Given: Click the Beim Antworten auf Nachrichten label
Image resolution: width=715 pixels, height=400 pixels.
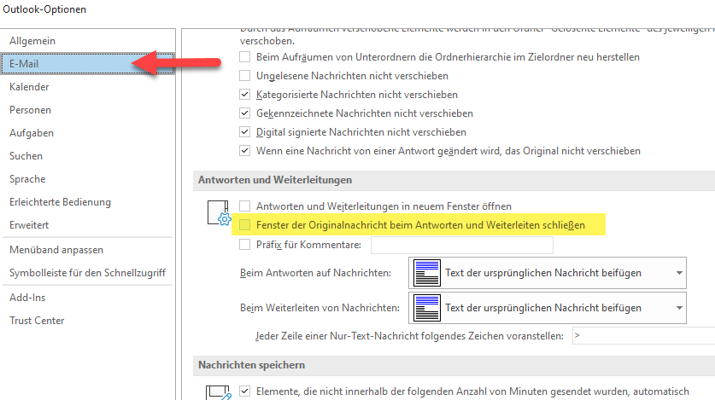Looking at the screenshot, I should [x=315, y=273].
